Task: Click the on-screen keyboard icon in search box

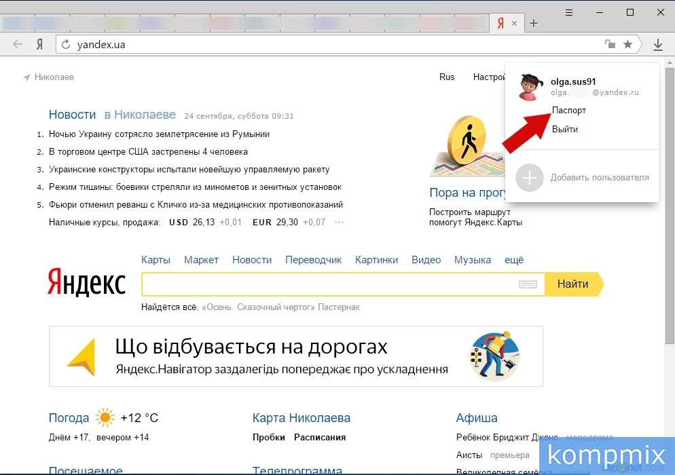Action: click(x=528, y=284)
